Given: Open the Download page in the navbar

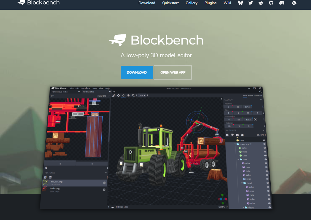Looking at the screenshot, I should pos(147,3).
